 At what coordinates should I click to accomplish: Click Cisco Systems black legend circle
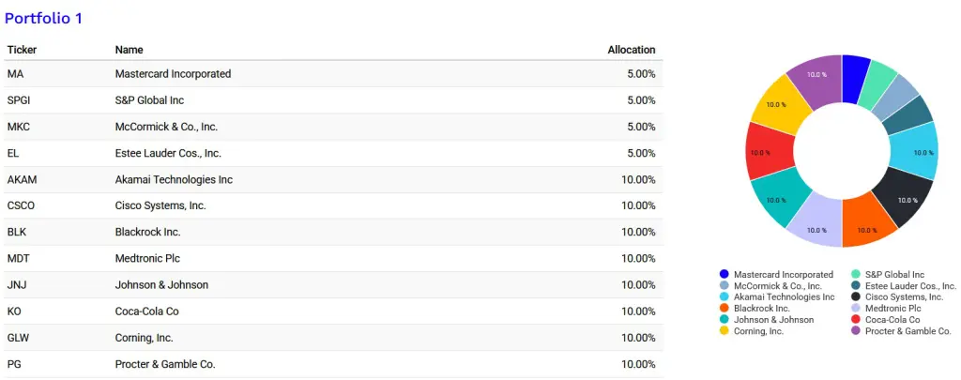click(856, 296)
